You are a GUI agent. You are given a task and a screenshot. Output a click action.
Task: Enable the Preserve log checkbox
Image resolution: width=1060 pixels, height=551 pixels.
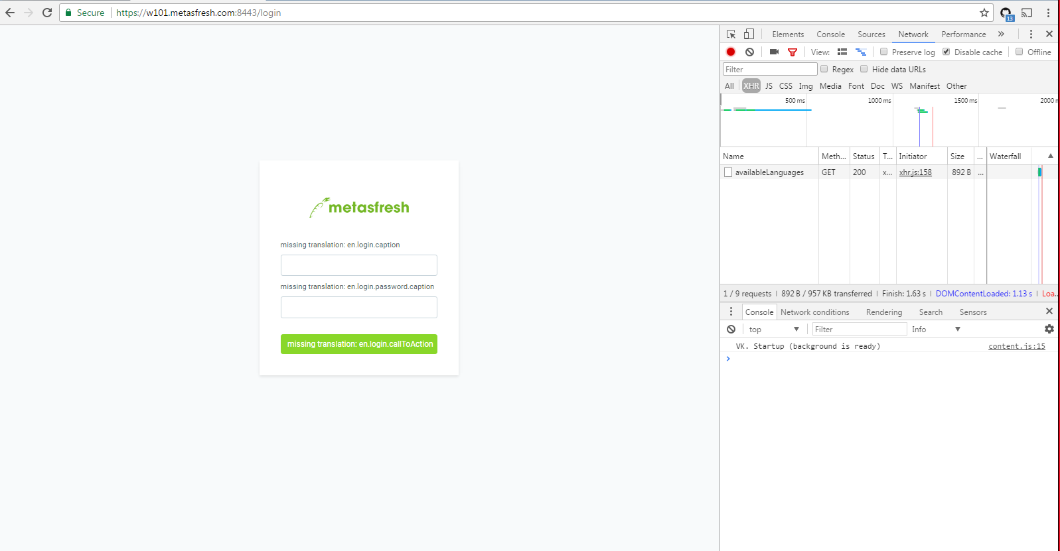(x=883, y=52)
